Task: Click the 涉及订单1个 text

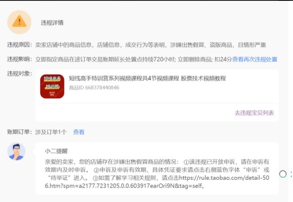Action: pyautogui.click(x=51, y=132)
